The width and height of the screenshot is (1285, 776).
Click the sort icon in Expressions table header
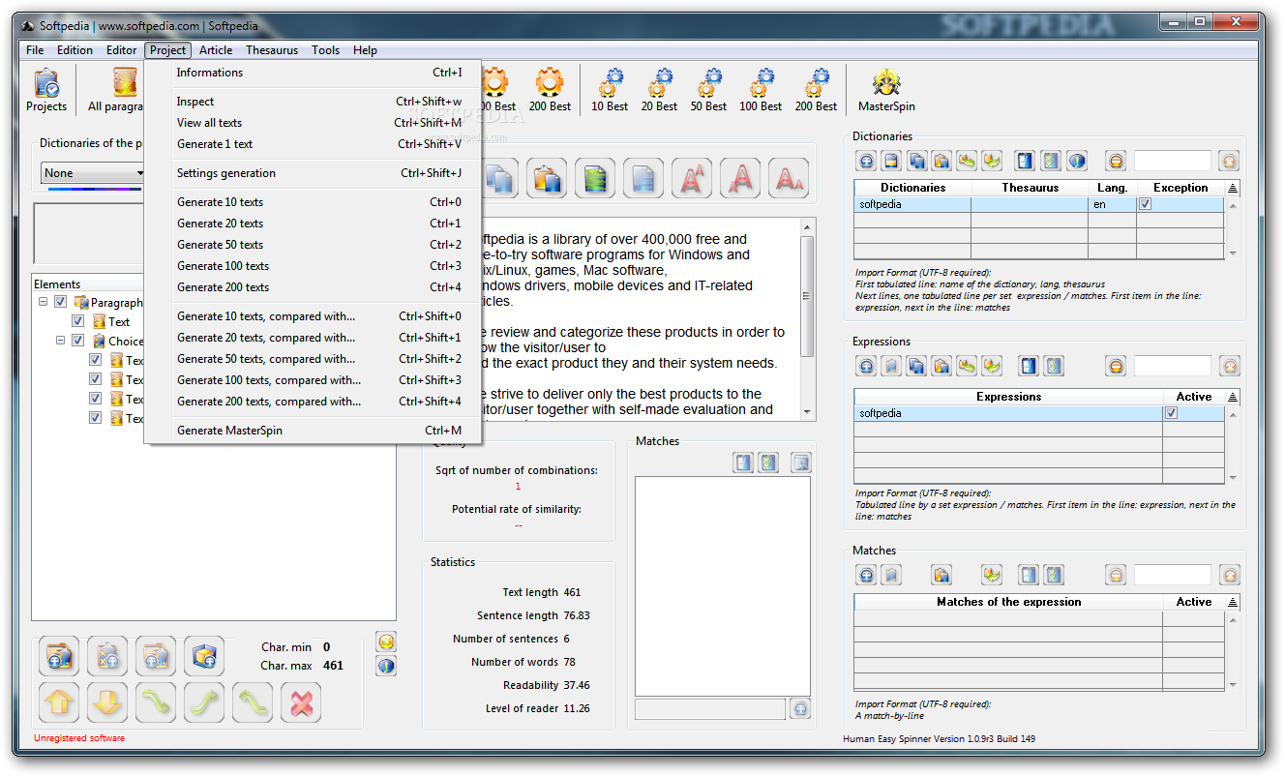point(1232,397)
